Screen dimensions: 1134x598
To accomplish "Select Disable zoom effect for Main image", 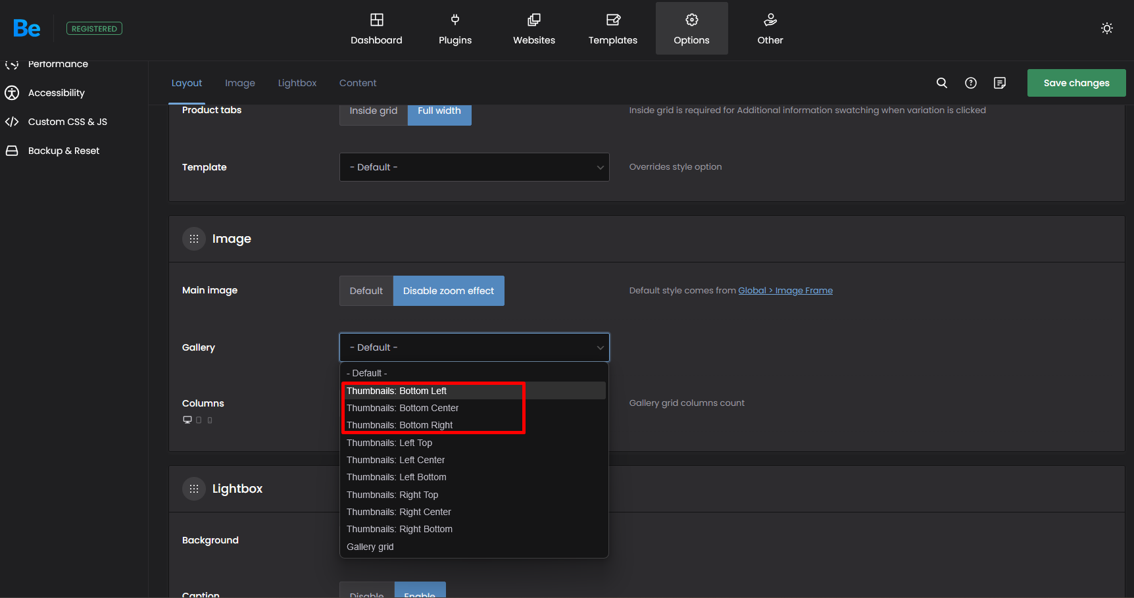I will [x=449, y=291].
